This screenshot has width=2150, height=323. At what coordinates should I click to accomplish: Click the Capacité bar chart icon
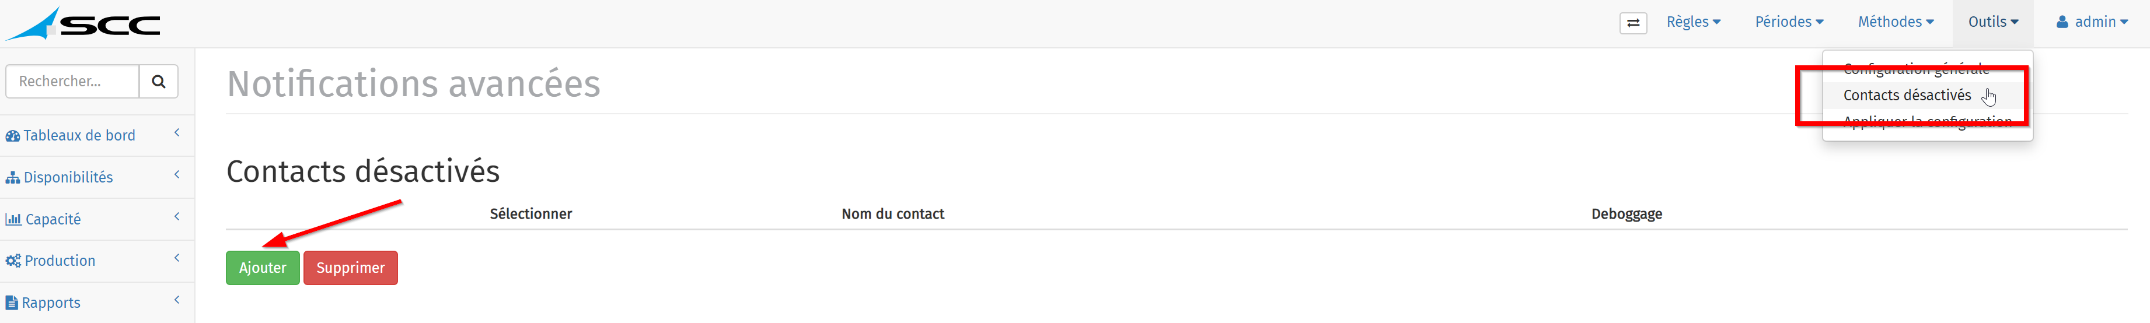point(13,219)
